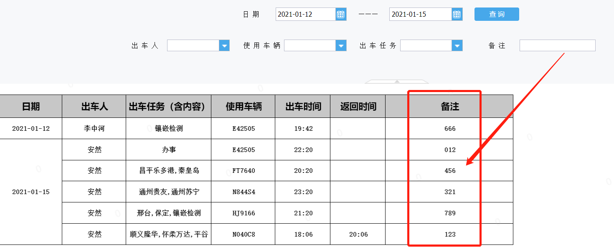This screenshot has height=247, width=614.
Task: Click driver name 李中河
Action: click(x=94, y=128)
